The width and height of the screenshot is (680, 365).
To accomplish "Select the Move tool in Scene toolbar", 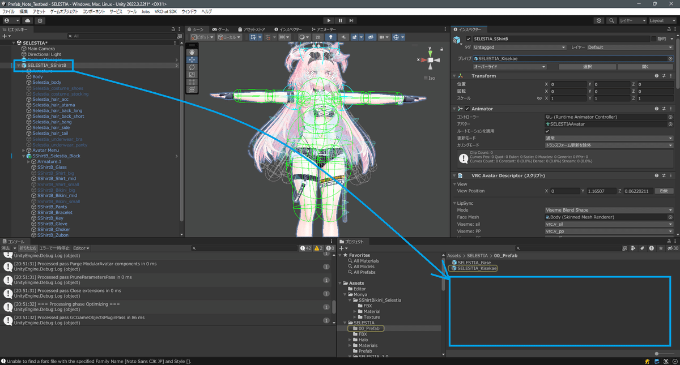I will [x=192, y=60].
